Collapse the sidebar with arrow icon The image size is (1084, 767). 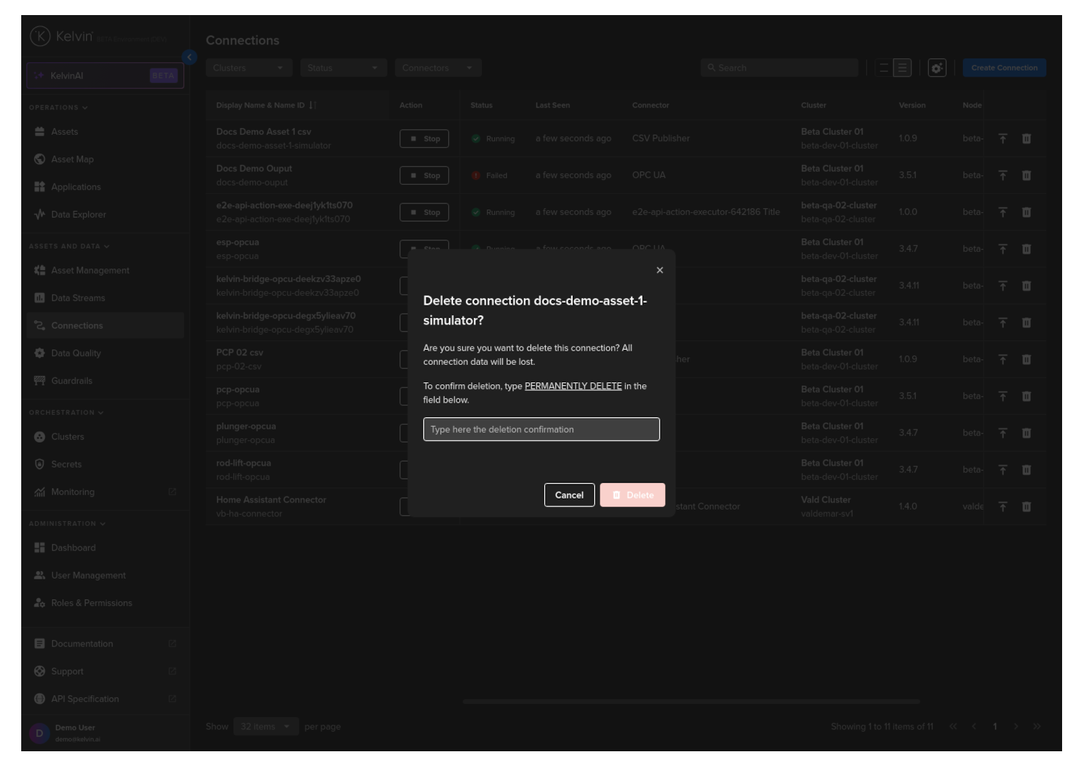(190, 58)
